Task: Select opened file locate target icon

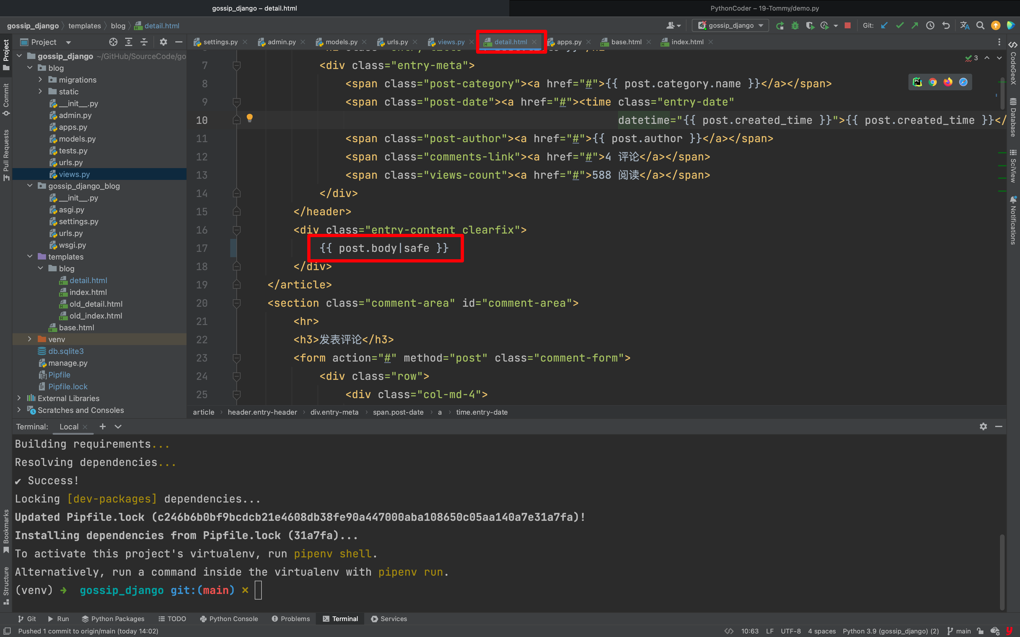Action: coord(113,42)
